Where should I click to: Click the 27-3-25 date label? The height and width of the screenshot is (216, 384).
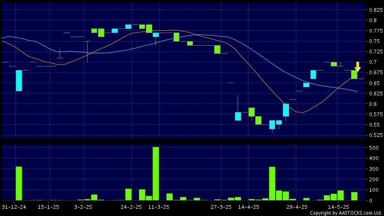coord(221,207)
